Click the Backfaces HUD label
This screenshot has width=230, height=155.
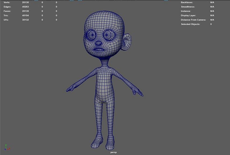187,2
